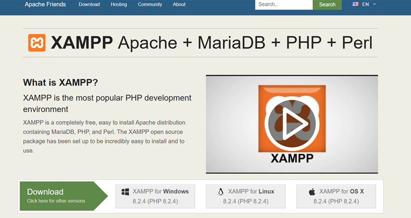The width and height of the screenshot is (411, 218).
Task: Play the XAMPP introduction video
Action: pyautogui.click(x=291, y=123)
